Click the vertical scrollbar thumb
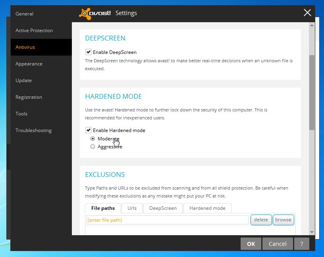This screenshot has height=257, width=324. (x=312, y=92)
